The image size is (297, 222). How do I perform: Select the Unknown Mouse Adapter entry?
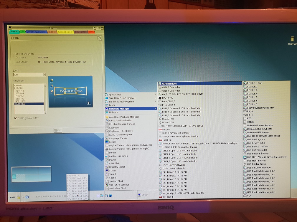[x=266, y=125]
